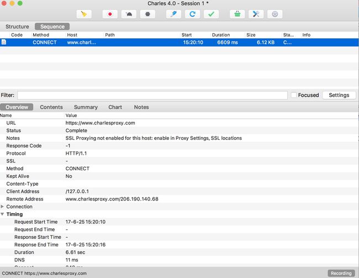
Task: Click the Client Address value /127.0.0.1
Action: (x=77, y=191)
